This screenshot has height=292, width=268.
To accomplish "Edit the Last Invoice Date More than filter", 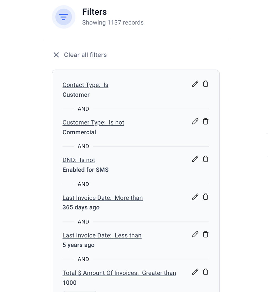I will pos(195,197).
